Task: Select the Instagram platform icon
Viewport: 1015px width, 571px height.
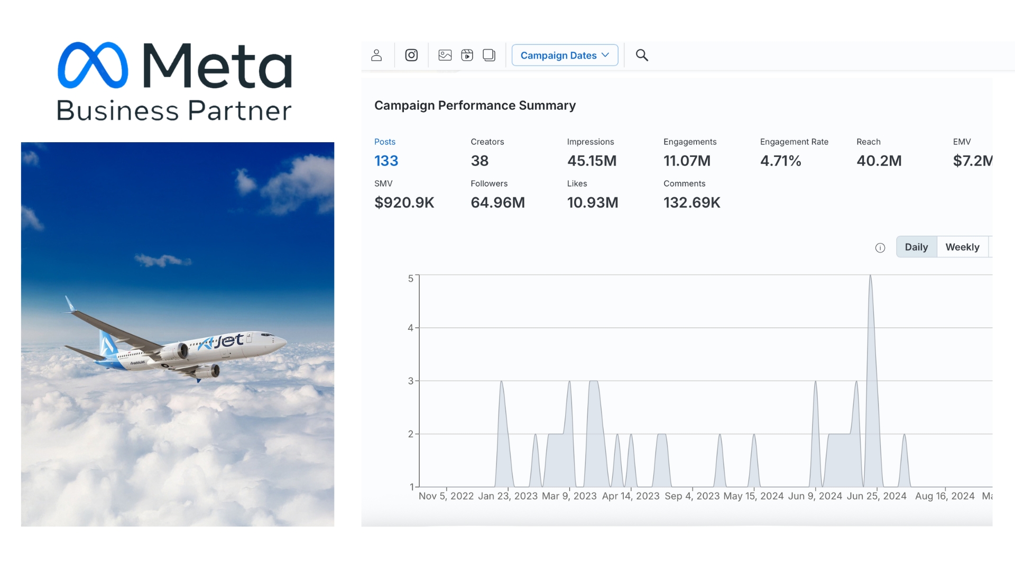Action: coord(411,55)
